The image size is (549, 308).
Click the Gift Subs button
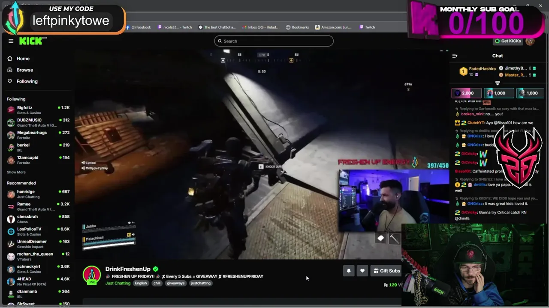point(386,271)
